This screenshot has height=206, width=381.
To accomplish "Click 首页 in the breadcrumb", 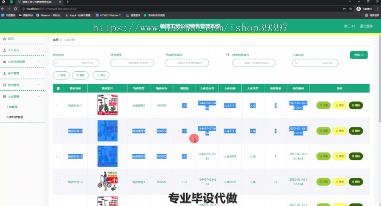I will pyautogui.click(x=56, y=40).
